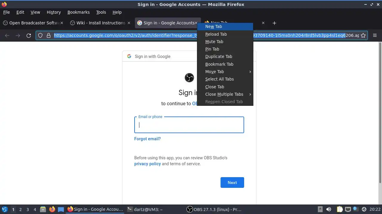
Task: Open the Help menu
Action: [x=117, y=12]
